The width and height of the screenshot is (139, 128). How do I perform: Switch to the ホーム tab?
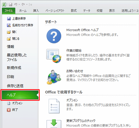tap(23, 11)
